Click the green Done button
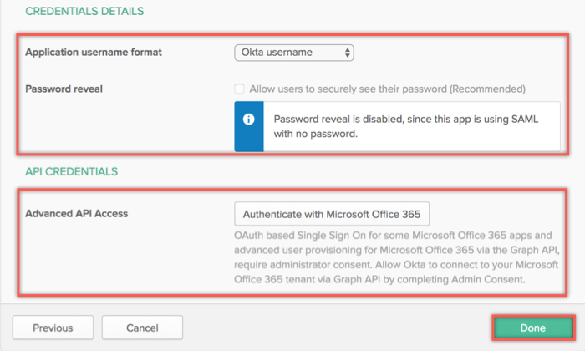 click(533, 328)
